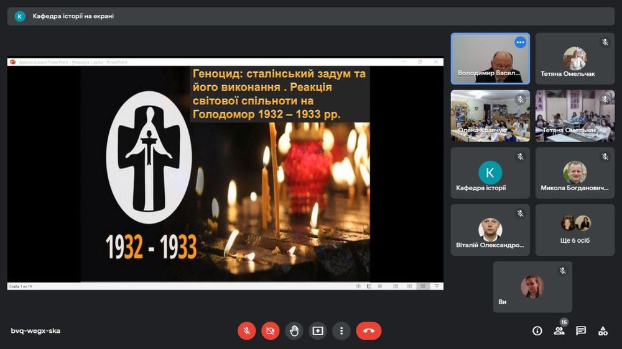Switch to PowerPoint reading view in status bar
Image resolution: width=622 pixels, height=349 pixels.
(x=424, y=286)
